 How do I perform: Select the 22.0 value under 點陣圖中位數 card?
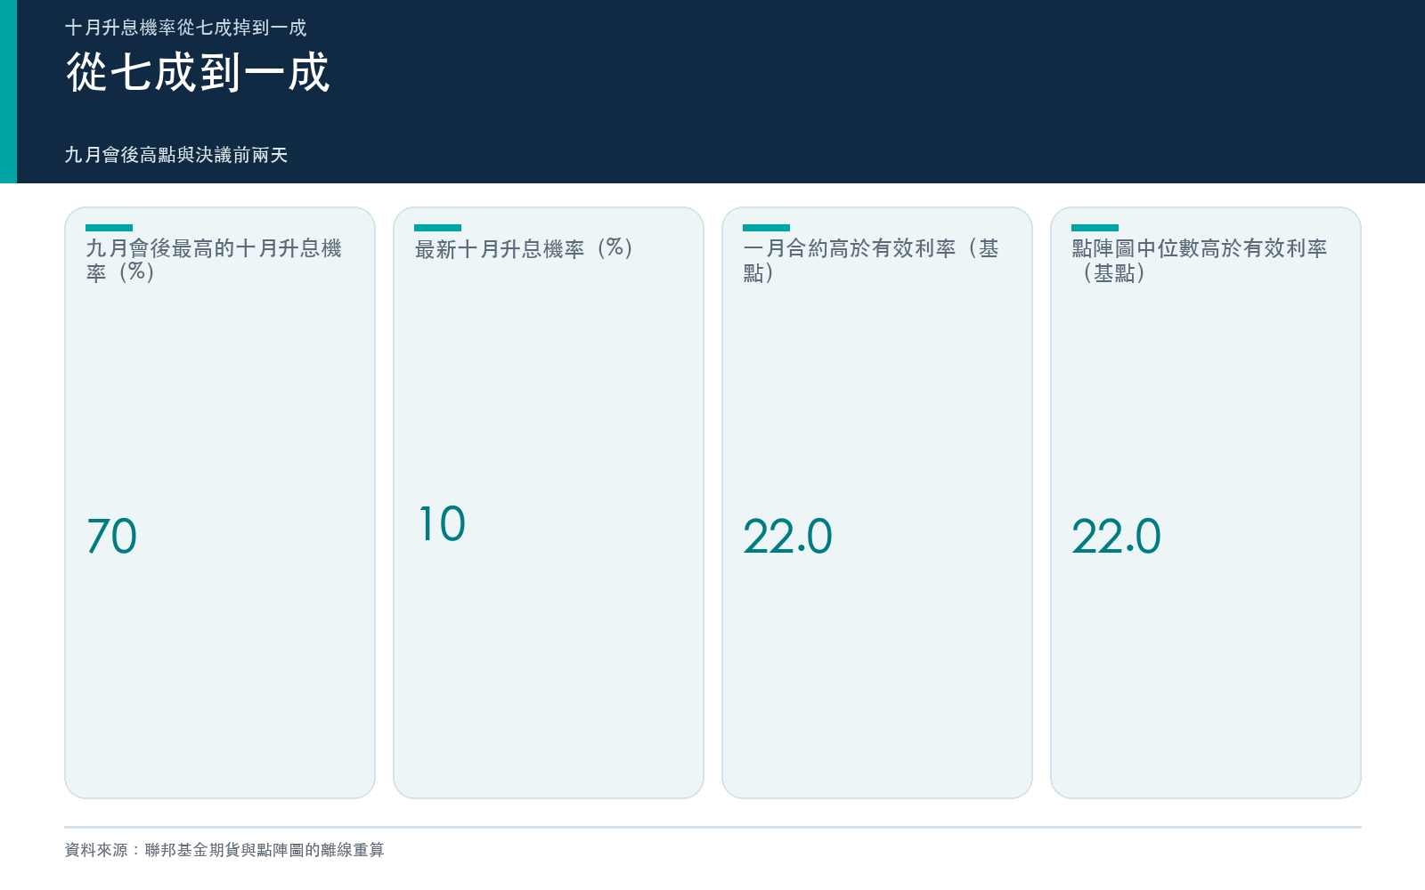click(x=1116, y=537)
